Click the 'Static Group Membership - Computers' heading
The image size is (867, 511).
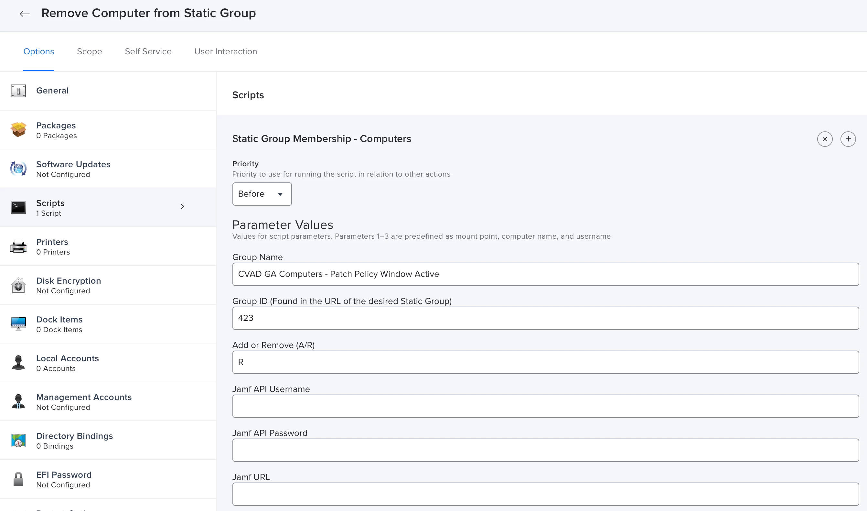click(321, 139)
